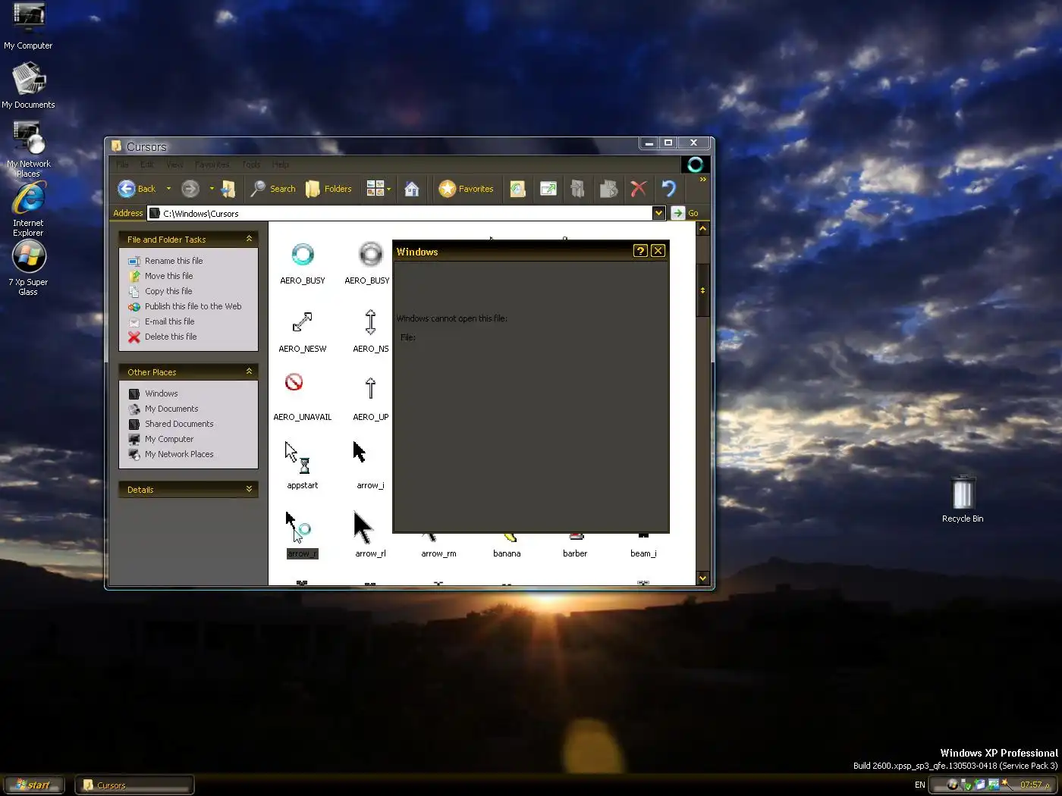Select the 7 Xp Super Glass desktop icon
This screenshot has width=1062, height=796.
pos(28,268)
